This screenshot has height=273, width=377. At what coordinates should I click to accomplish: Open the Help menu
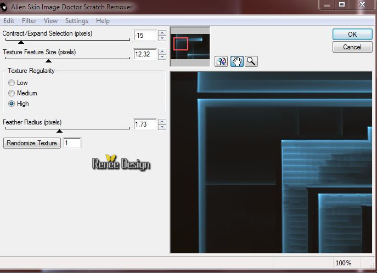(x=103, y=21)
